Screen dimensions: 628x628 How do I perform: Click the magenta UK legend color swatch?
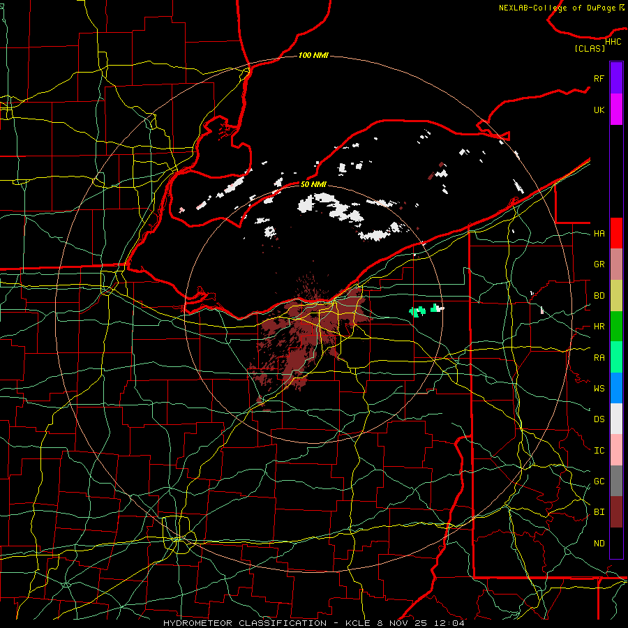pyautogui.click(x=616, y=110)
